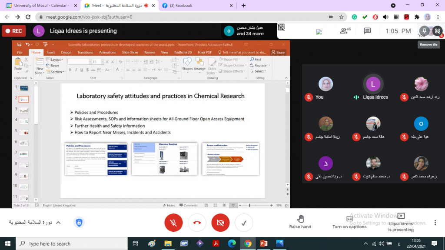Image resolution: width=445 pixels, height=250 pixels.
Task: Click the round checkmark button in call controls
Action: pos(244,223)
